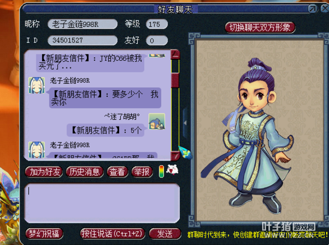329x245 pixels.
Task: Click 按住说话(Ctrl+Z) voice button
Action: click(112, 234)
